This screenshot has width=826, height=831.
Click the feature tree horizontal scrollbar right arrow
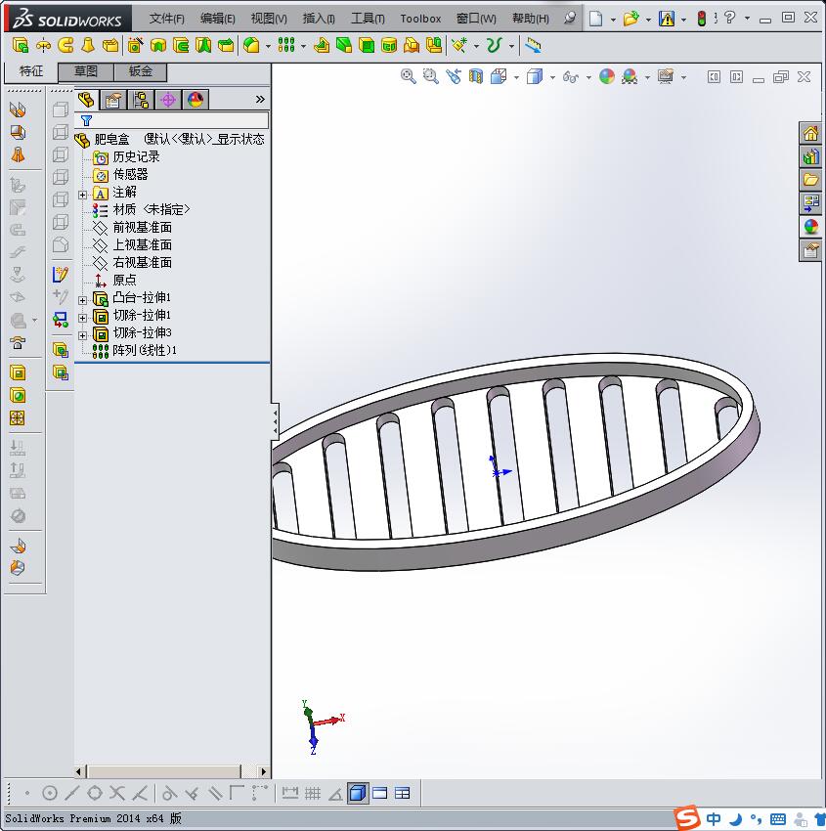[264, 771]
